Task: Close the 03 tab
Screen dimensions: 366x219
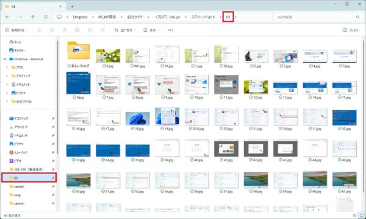Action: point(60,7)
